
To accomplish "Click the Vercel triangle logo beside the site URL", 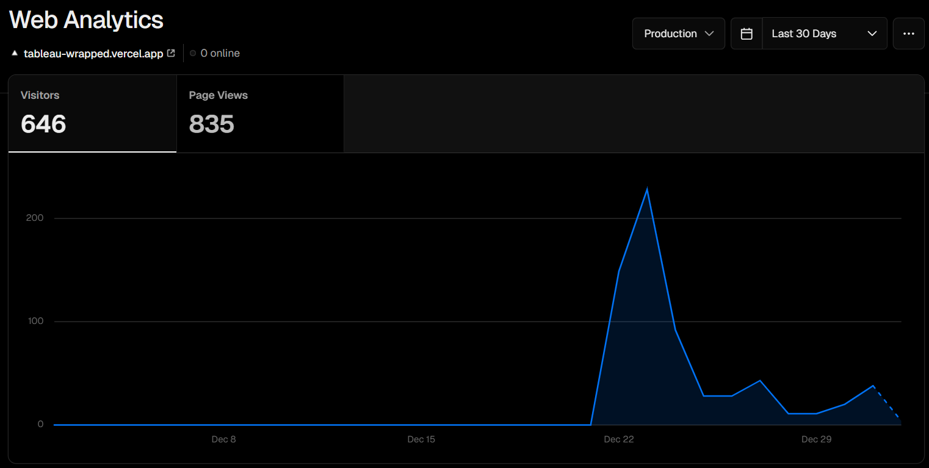I will pos(15,53).
